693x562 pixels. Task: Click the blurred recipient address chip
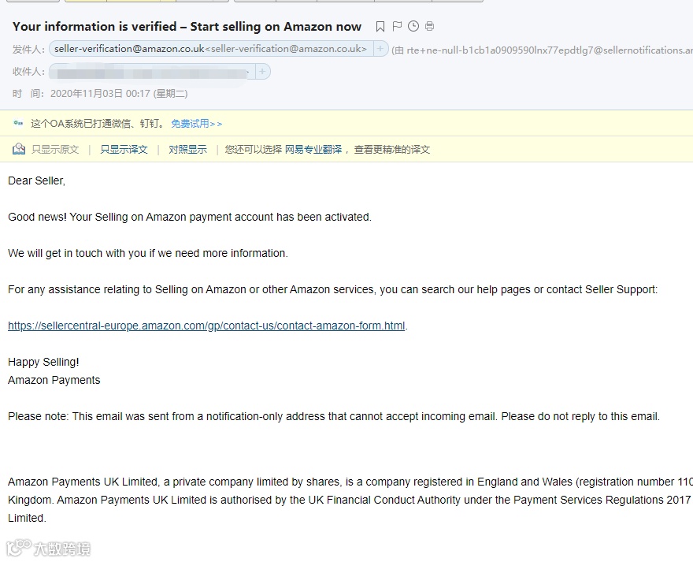pyautogui.click(x=151, y=71)
